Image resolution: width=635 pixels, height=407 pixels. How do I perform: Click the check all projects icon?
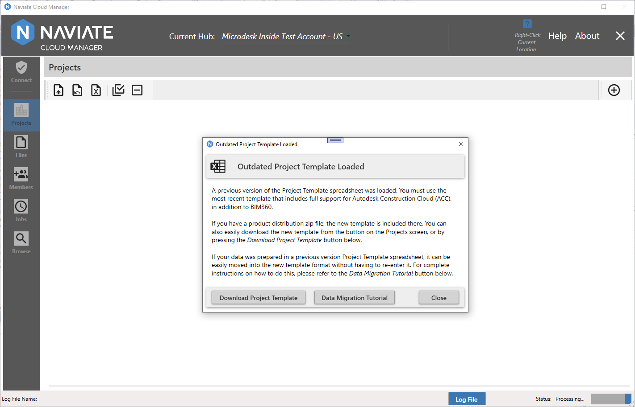[x=118, y=90]
